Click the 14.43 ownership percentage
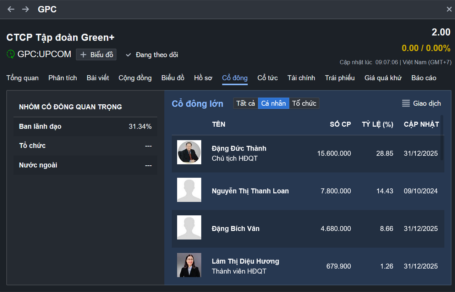The height and width of the screenshot is (292, 455). (385, 191)
